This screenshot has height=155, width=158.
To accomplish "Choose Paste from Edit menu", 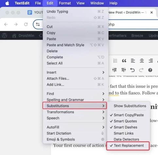I will (x=76, y=39).
